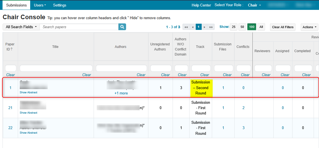Click the Conflicts column header
Viewport: 319px width, 148px height.
[243, 47]
